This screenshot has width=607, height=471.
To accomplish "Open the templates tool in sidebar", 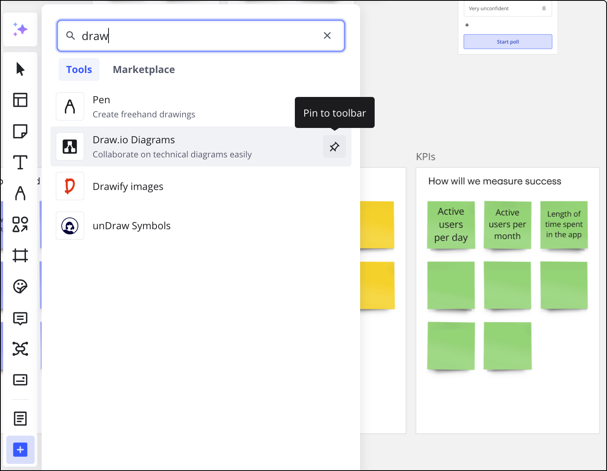I will coord(20,100).
